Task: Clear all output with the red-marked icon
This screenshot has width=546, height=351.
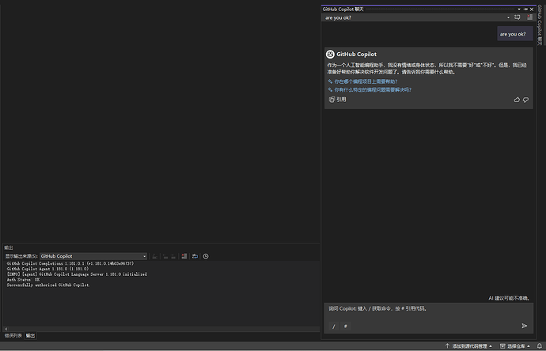Action: click(184, 256)
